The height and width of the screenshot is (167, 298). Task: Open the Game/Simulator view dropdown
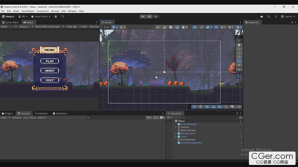point(8,27)
